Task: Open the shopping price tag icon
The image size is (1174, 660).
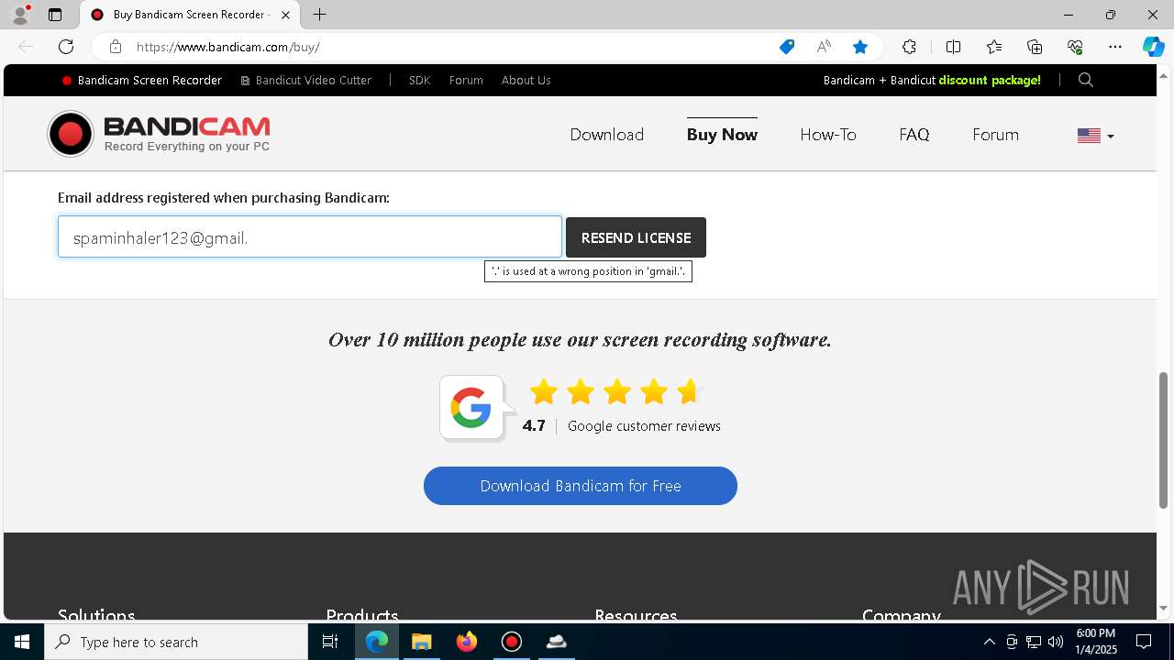Action: [787, 47]
